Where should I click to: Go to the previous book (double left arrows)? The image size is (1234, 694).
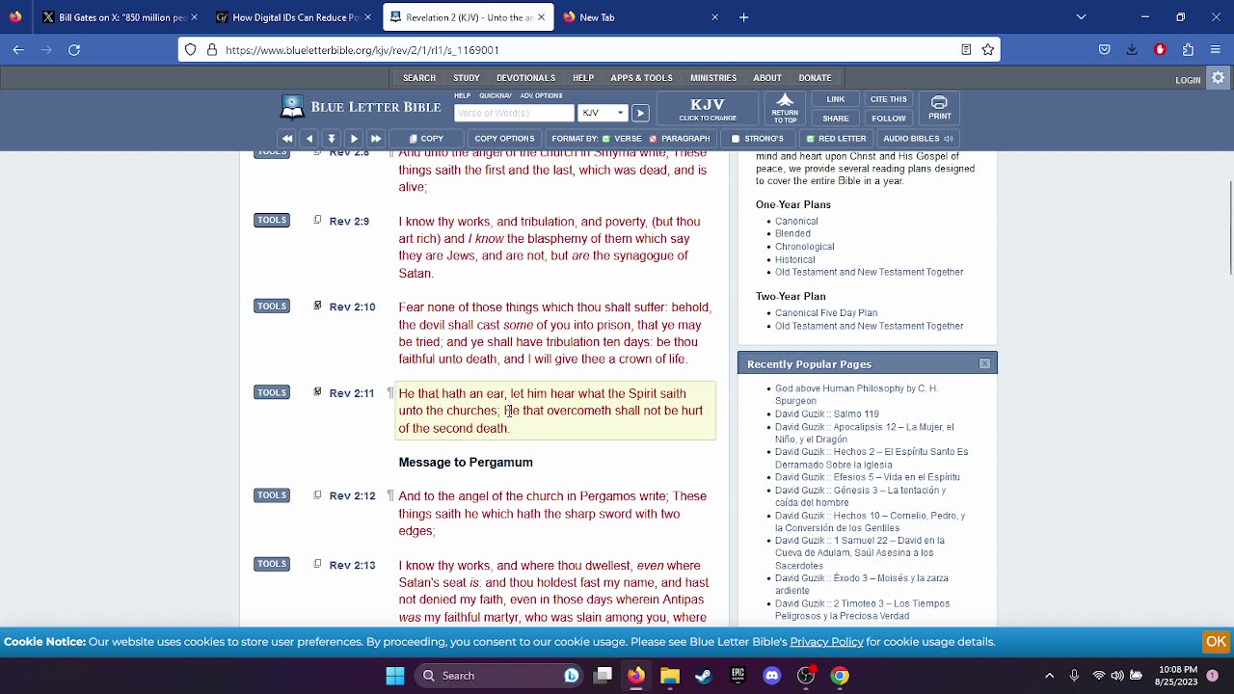pos(286,139)
